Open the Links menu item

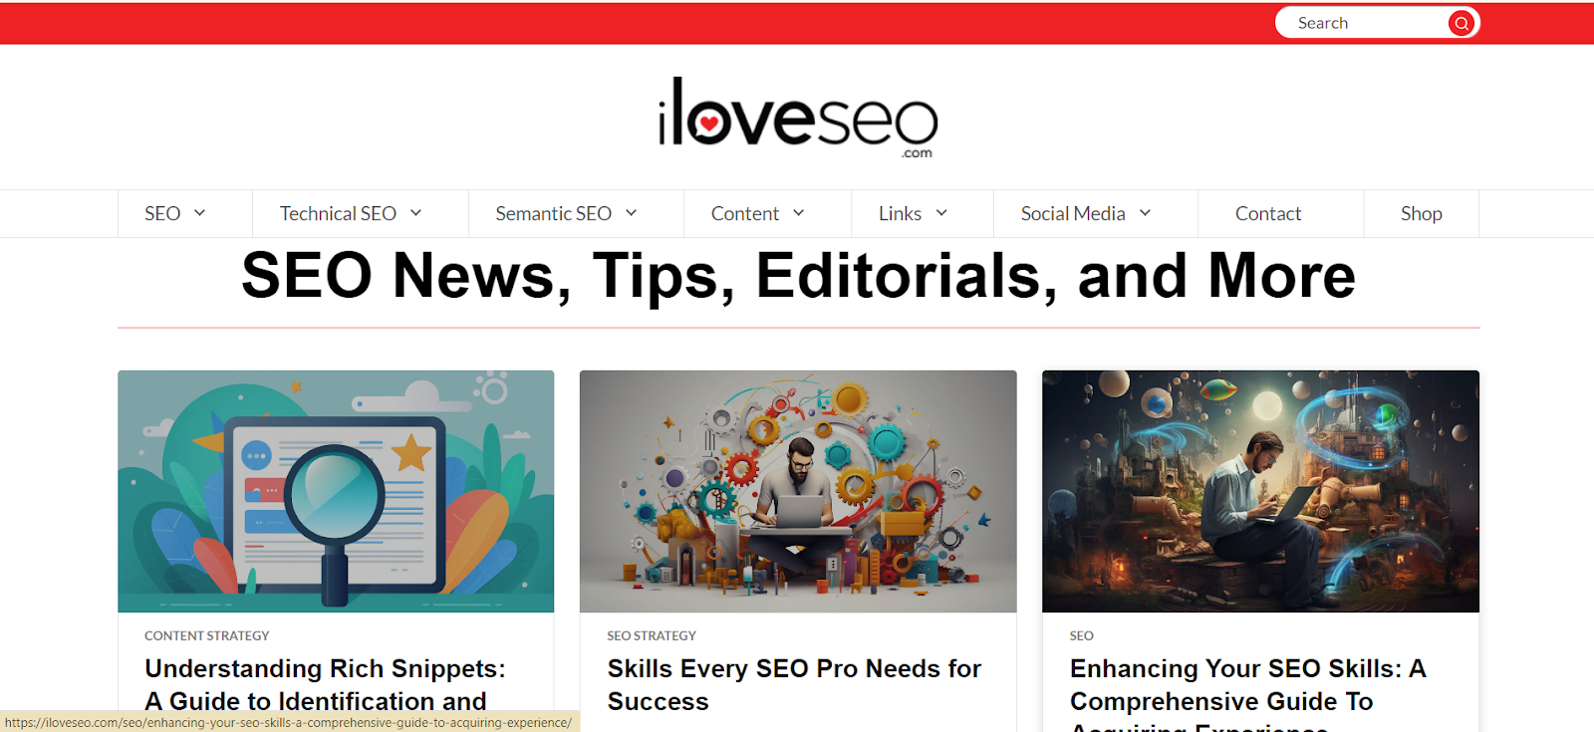coord(900,214)
